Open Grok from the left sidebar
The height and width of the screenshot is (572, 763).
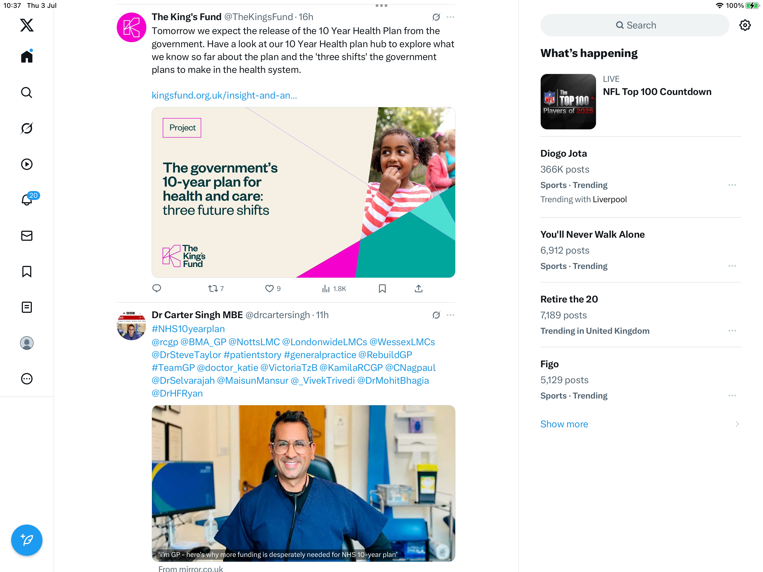tap(27, 128)
